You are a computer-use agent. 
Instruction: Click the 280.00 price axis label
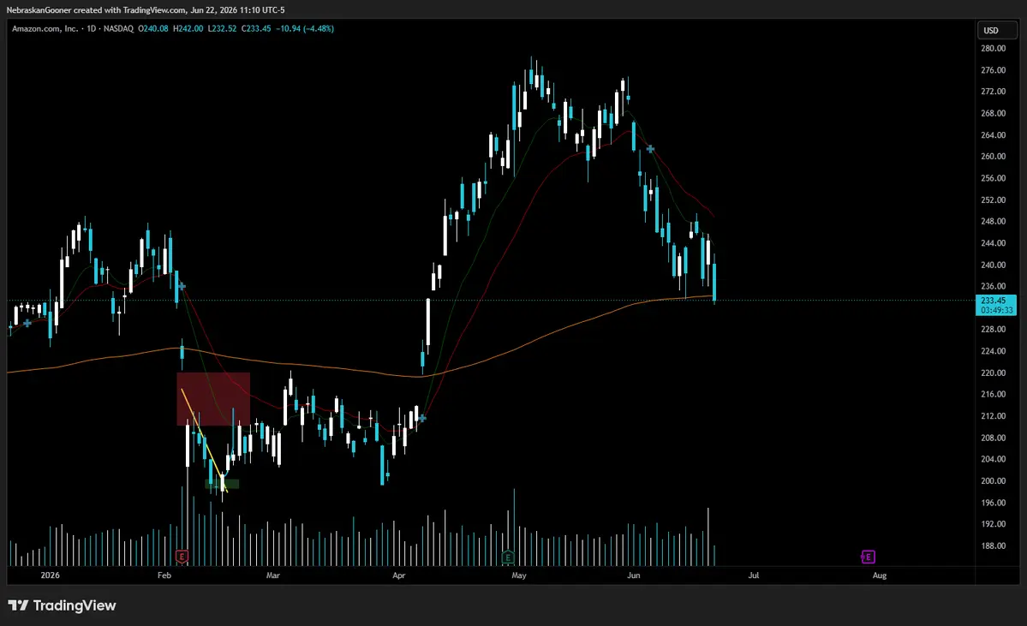click(993, 49)
